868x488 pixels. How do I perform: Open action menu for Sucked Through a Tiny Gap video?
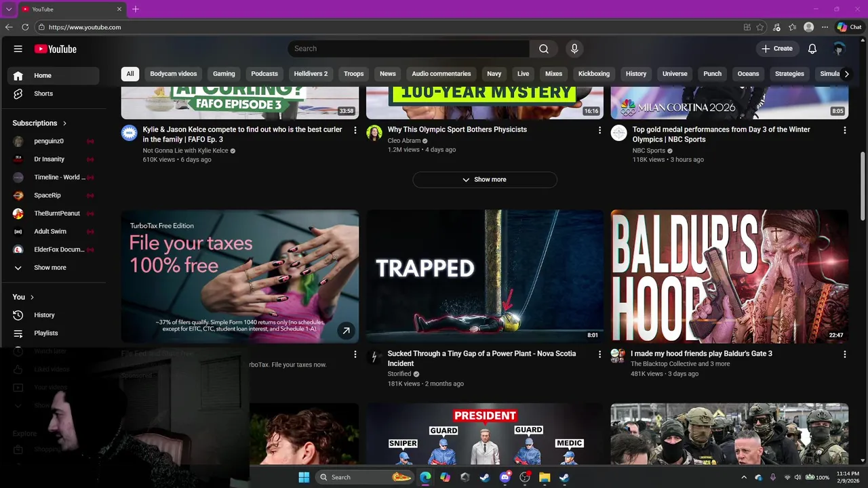599,354
